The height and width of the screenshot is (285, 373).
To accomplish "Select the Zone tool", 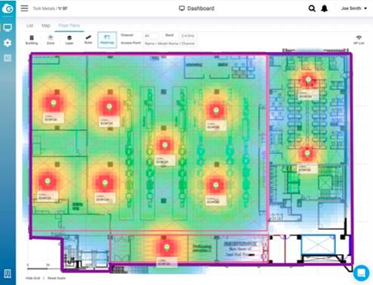I will coord(51,40).
